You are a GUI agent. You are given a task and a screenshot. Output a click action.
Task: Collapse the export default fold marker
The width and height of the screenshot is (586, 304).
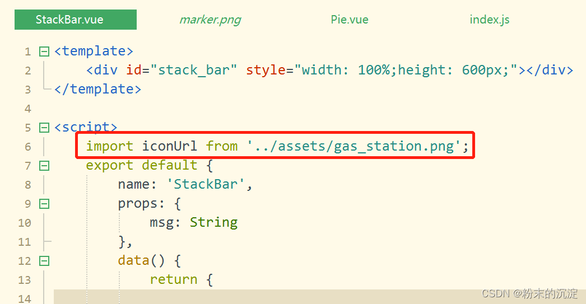pyautogui.click(x=44, y=166)
